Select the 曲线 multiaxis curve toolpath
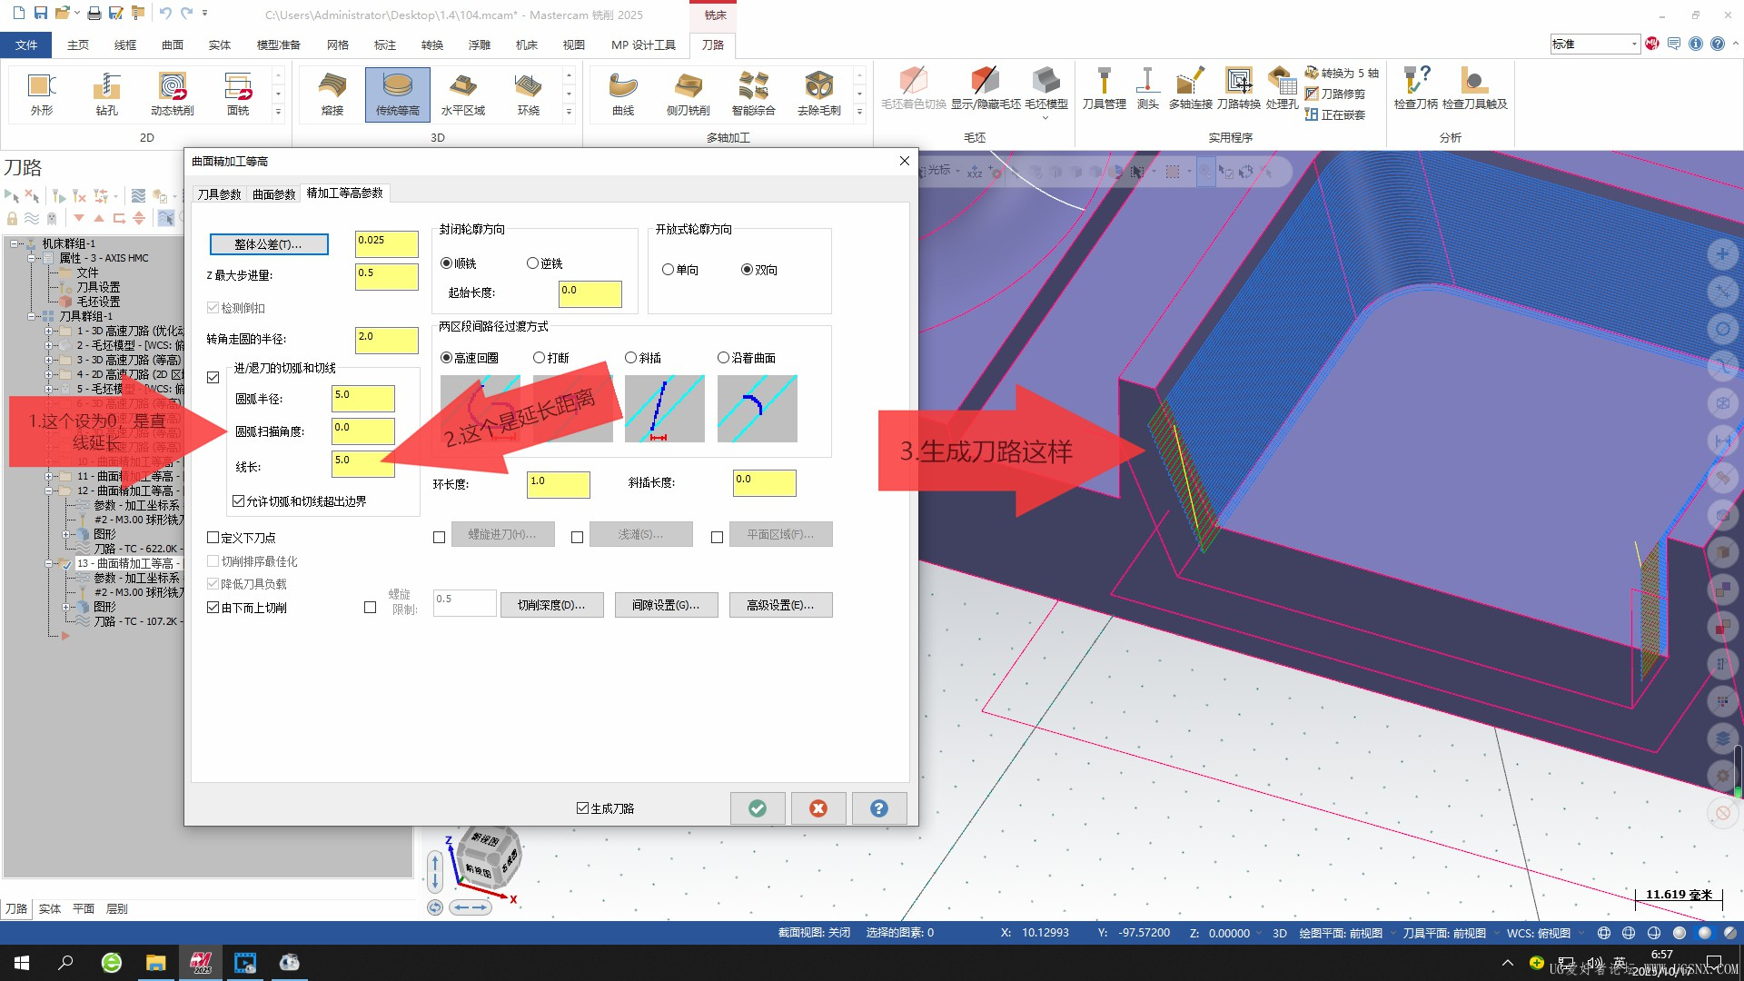 [x=622, y=94]
